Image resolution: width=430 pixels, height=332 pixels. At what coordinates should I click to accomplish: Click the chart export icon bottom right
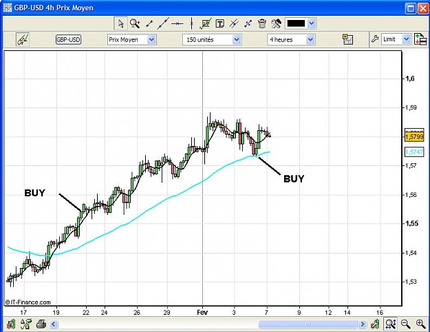[375, 324]
